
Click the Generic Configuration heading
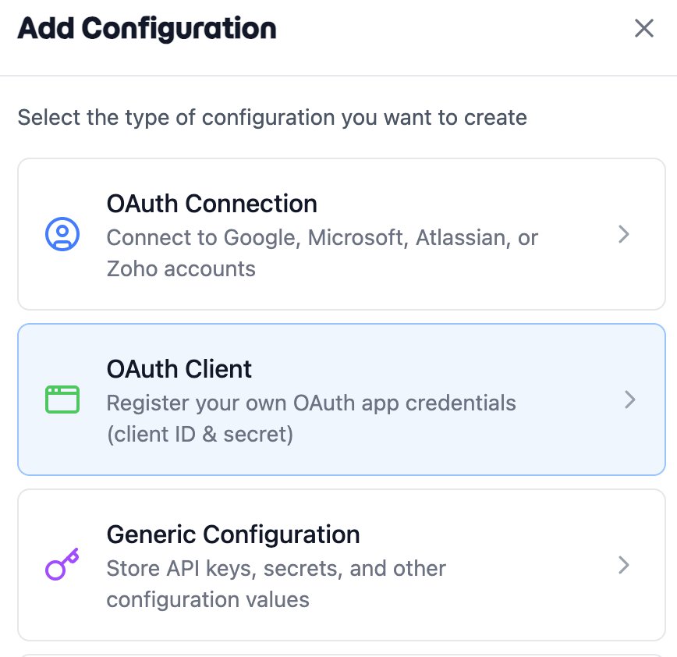232,534
